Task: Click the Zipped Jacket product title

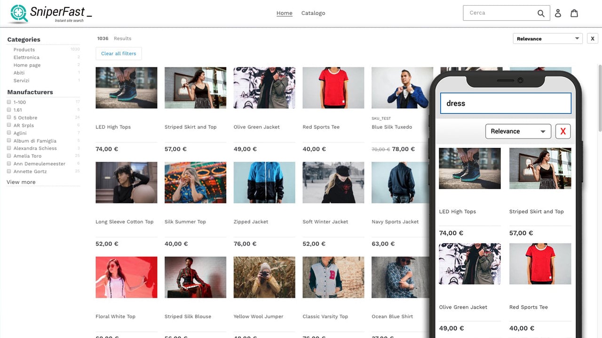Action: pos(251,222)
